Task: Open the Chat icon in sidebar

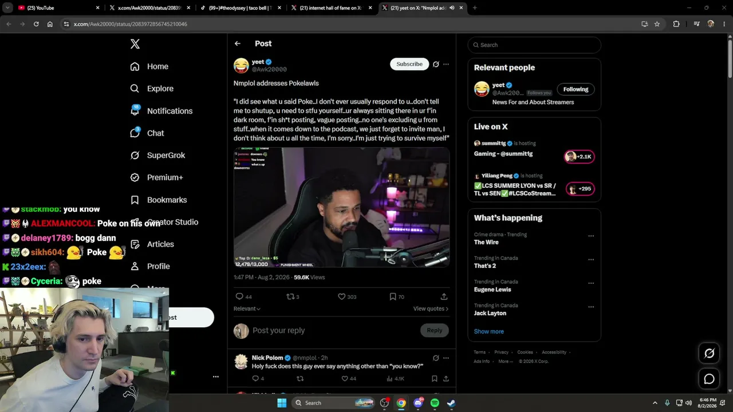Action: click(x=135, y=133)
